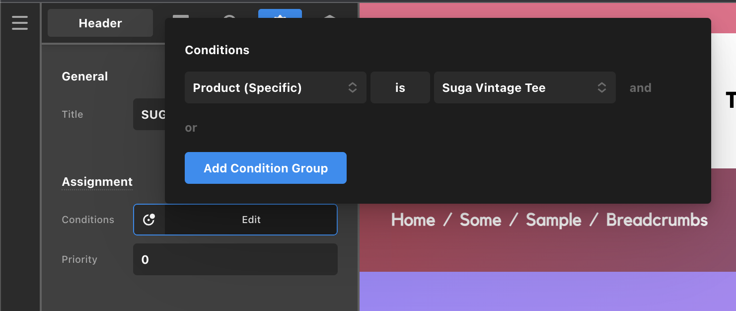The width and height of the screenshot is (736, 311).
Task: Click the Edit conditions button
Action: coord(251,220)
